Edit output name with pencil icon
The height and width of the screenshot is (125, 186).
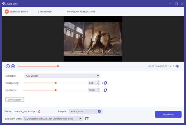tap(39, 111)
